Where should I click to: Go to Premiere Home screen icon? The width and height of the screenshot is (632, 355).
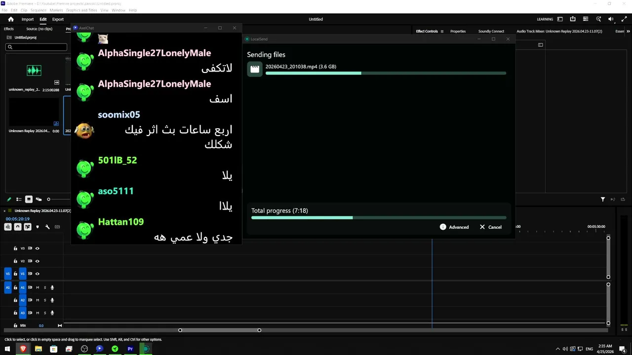click(11, 19)
